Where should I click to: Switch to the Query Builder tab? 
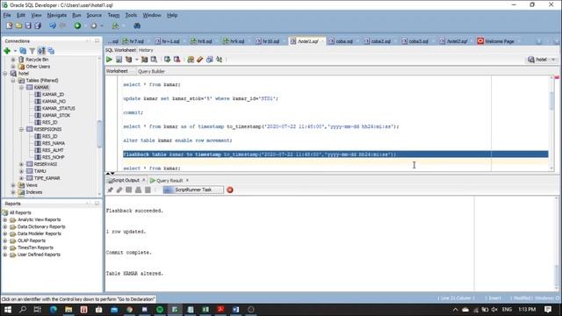[151, 71]
